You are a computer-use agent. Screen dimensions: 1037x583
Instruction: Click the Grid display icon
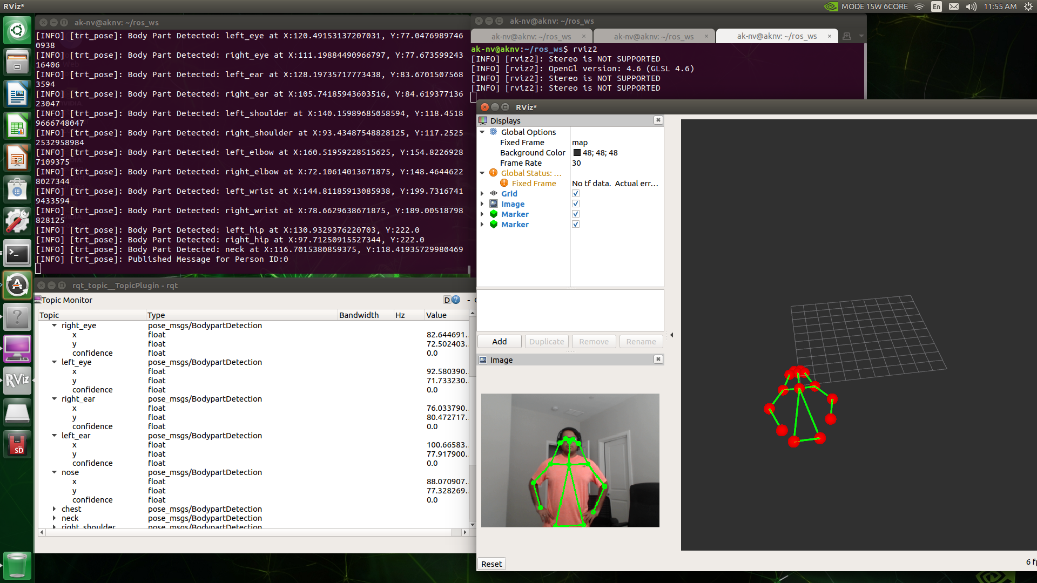pyautogui.click(x=493, y=193)
